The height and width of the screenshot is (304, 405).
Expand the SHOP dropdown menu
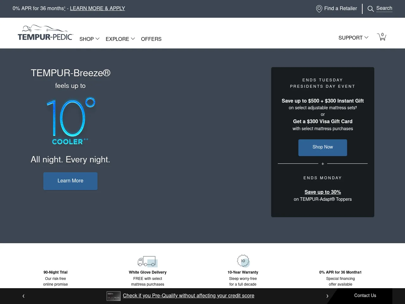pyautogui.click(x=89, y=39)
